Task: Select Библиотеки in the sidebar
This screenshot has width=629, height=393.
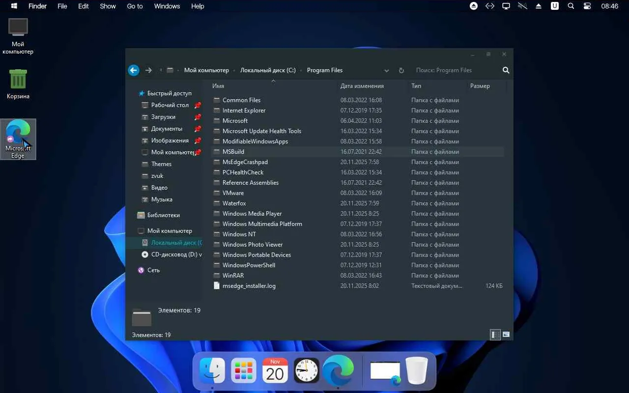Action: 163,215
